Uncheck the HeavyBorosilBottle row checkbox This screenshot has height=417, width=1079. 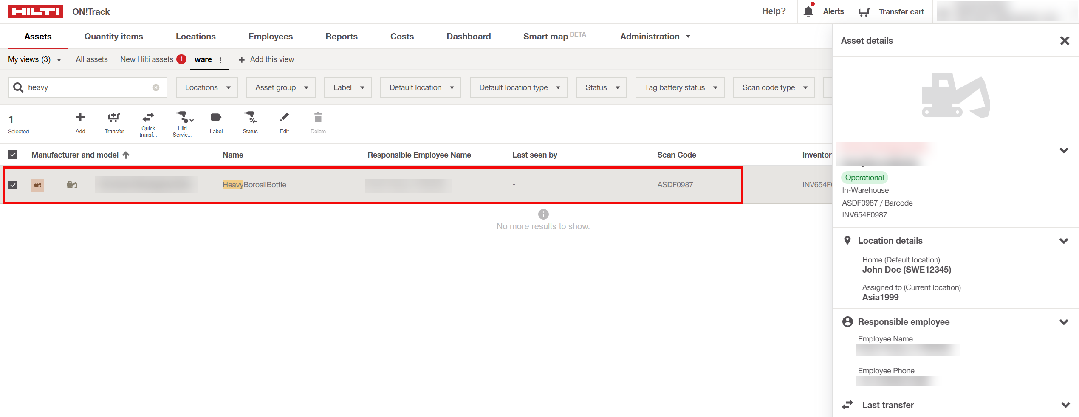tap(13, 185)
